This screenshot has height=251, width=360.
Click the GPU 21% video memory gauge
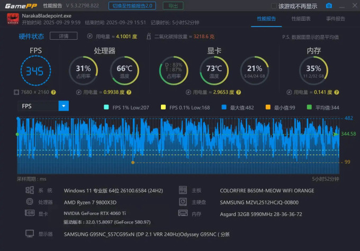coord(255,71)
